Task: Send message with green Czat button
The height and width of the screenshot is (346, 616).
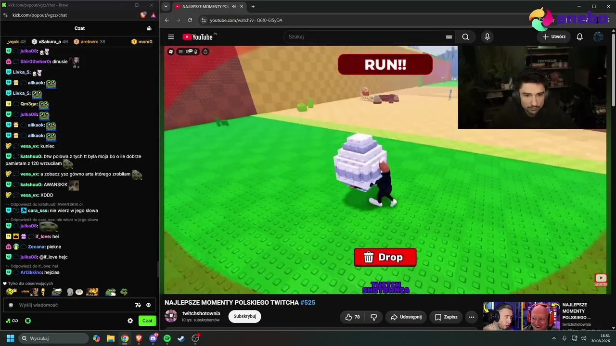Action: [147, 321]
